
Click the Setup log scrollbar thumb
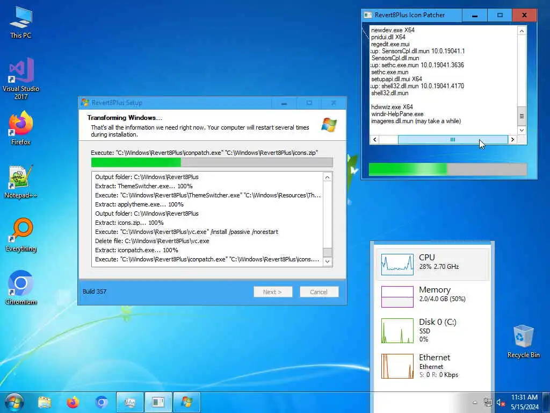coord(327,252)
